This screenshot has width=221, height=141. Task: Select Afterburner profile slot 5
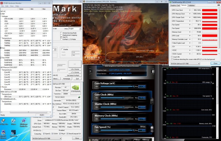coord(113,140)
